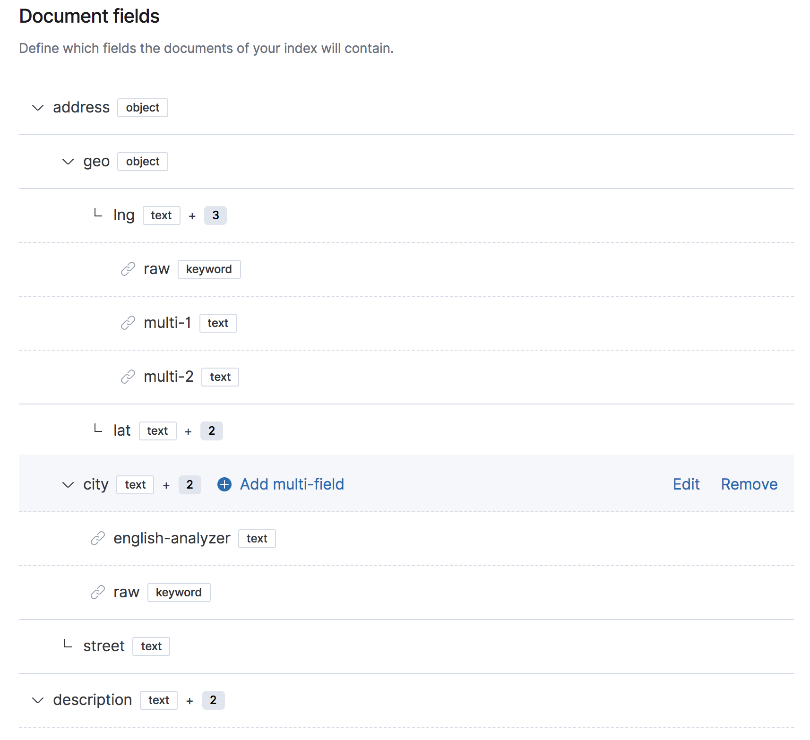This screenshot has height=740, width=810.
Task: Click the Document fields heading
Action: 89,16
